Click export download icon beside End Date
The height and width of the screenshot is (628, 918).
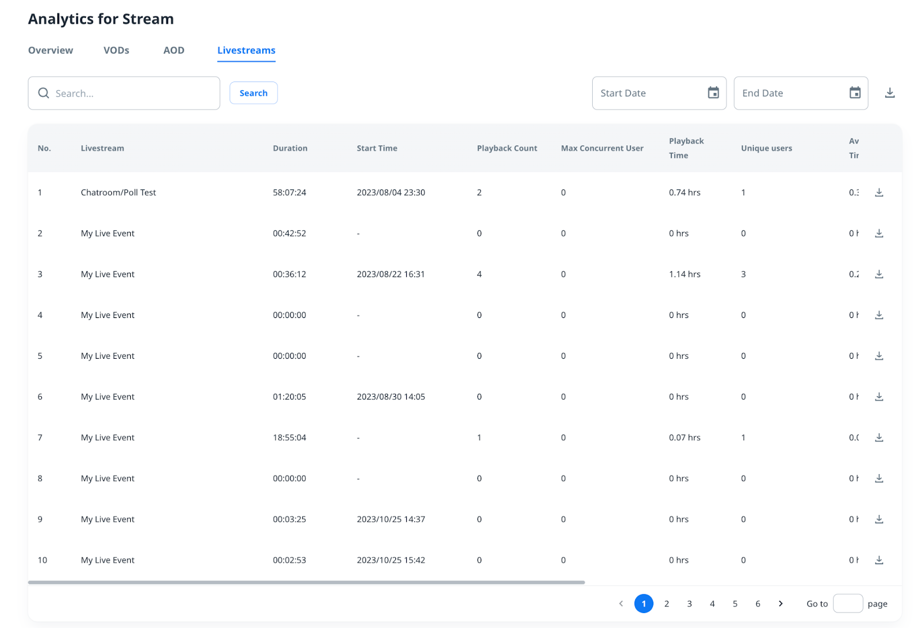coord(889,93)
